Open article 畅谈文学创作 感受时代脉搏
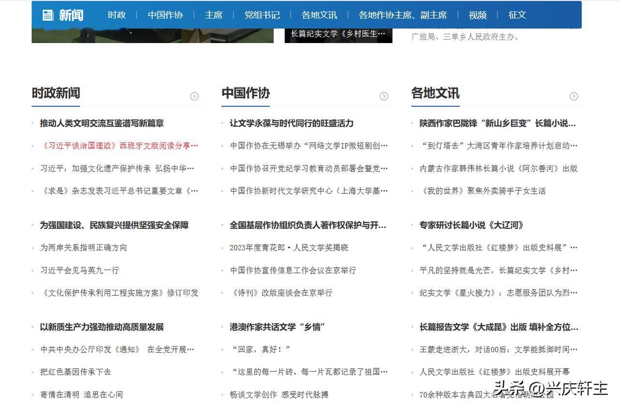 pos(279,395)
